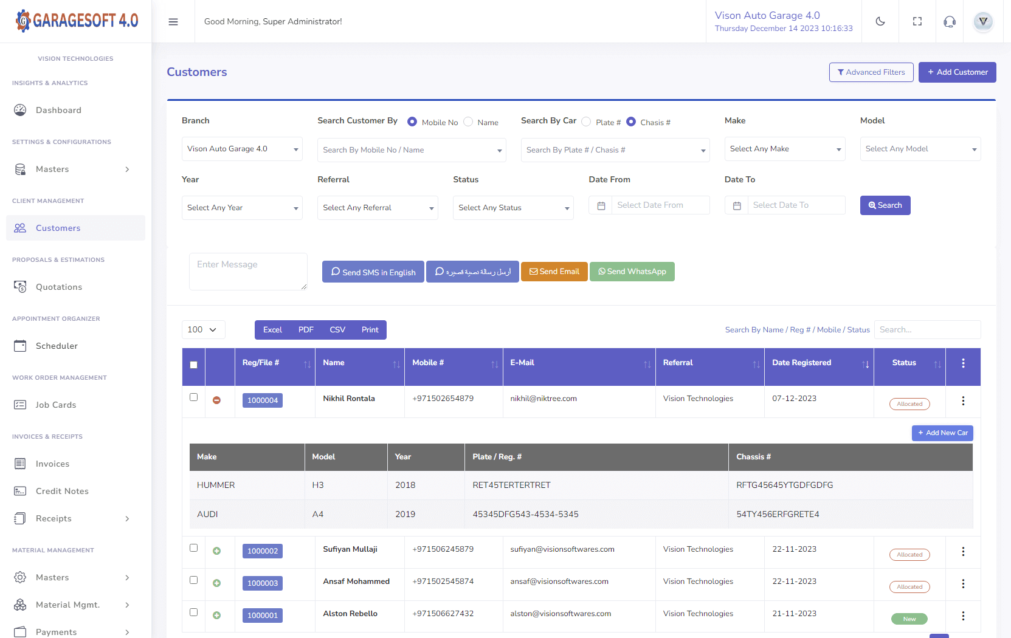1011x638 pixels.
Task: Open the Dashboard from the sidebar
Action: click(58, 110)
